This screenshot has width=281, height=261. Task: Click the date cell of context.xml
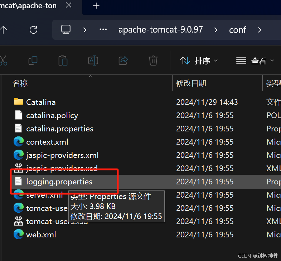205,142
